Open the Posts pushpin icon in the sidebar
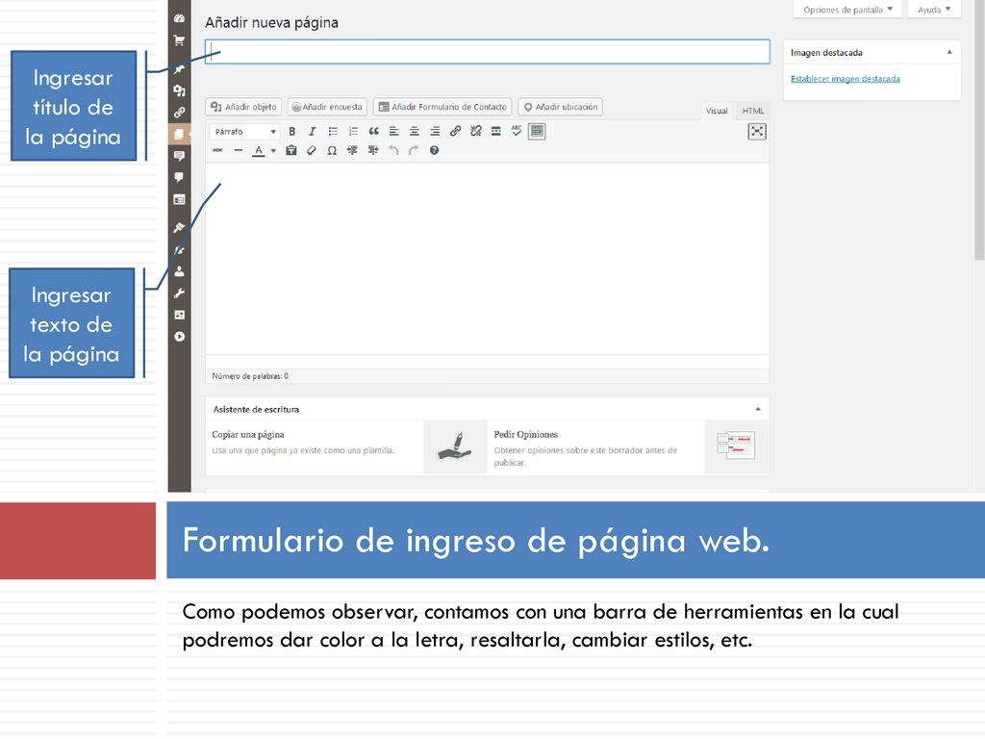 [x=179, y=69]
